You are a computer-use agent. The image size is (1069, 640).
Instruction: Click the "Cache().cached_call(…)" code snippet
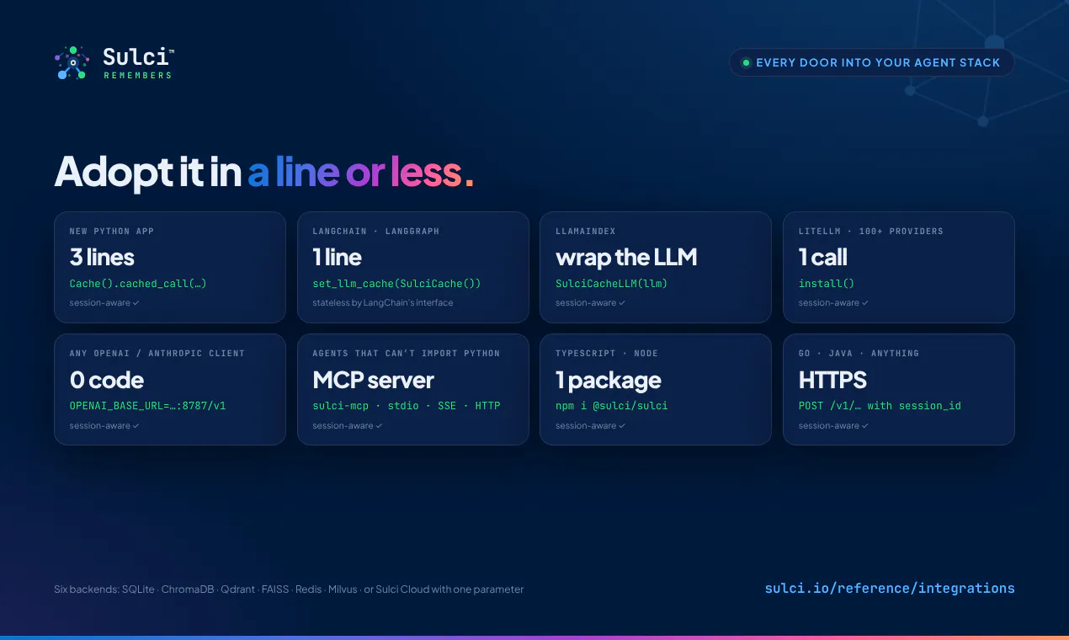tap(138, 284)
